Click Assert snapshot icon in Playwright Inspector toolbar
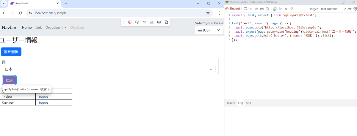Screen dimensions: 357x136 267,9
